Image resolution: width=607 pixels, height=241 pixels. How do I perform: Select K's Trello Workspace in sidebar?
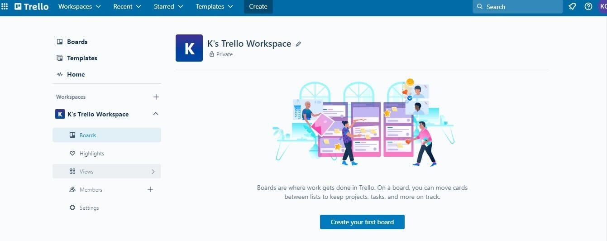tap(98, 114)
